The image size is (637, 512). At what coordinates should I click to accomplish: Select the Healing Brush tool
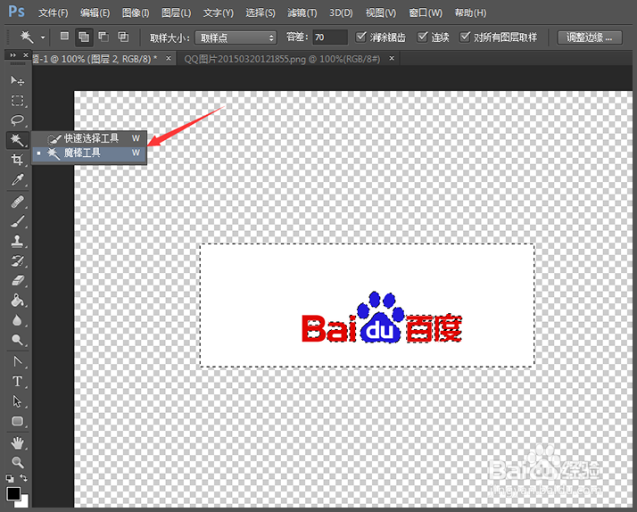[x=17, y=202]
